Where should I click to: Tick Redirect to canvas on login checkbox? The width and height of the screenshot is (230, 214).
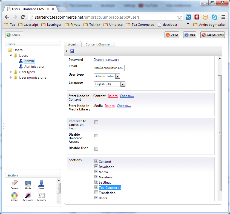96,122
